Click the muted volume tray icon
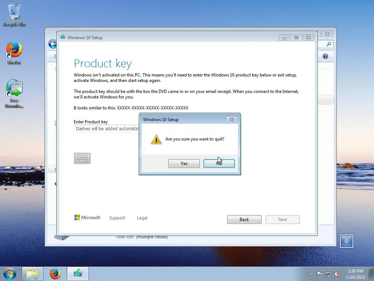Screen dimensions: 374x281 tap(337, 274)
